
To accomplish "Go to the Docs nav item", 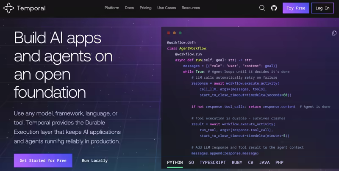I will pos(129,8).
